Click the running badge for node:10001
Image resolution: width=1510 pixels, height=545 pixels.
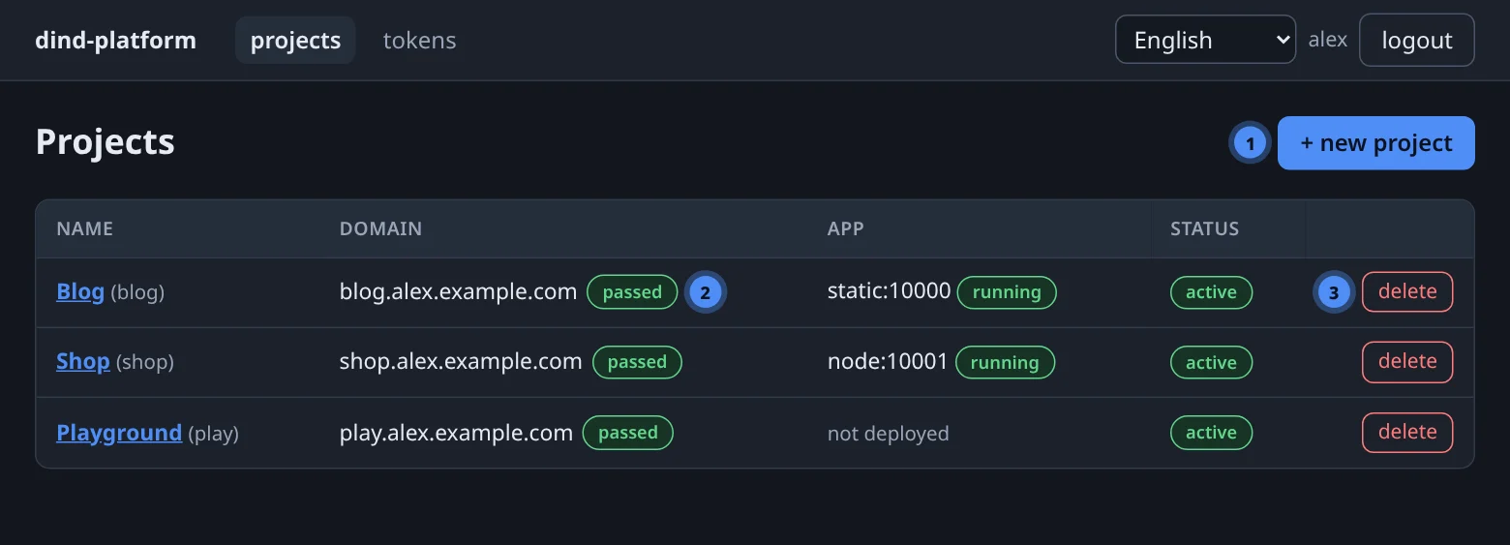coord(1005,363)
